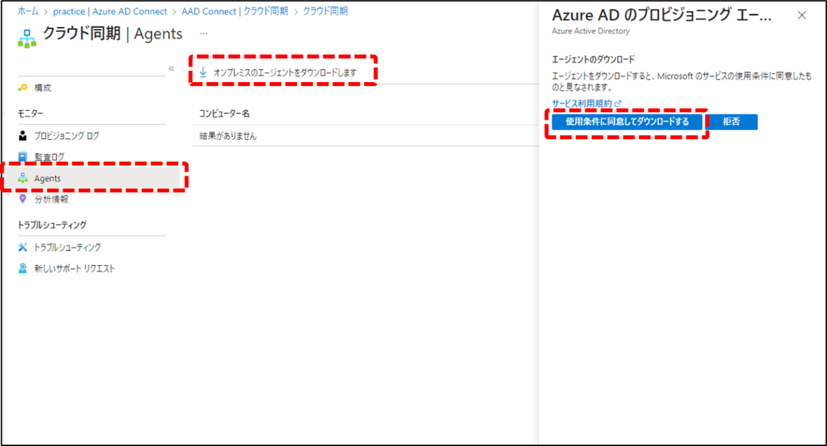Open the サービス利用規約 link
The image size is (827, 446).
coord(582,103)
